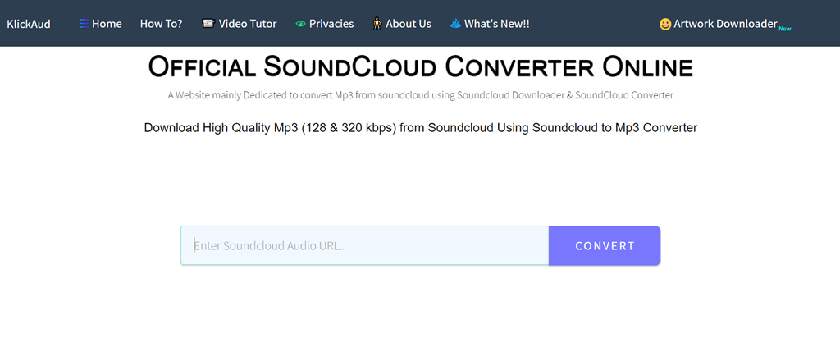Image resolution: width=840 pixels, height=347 pixels.
Task: Open the Video Tutor link text
Action: tap(247, 24)
